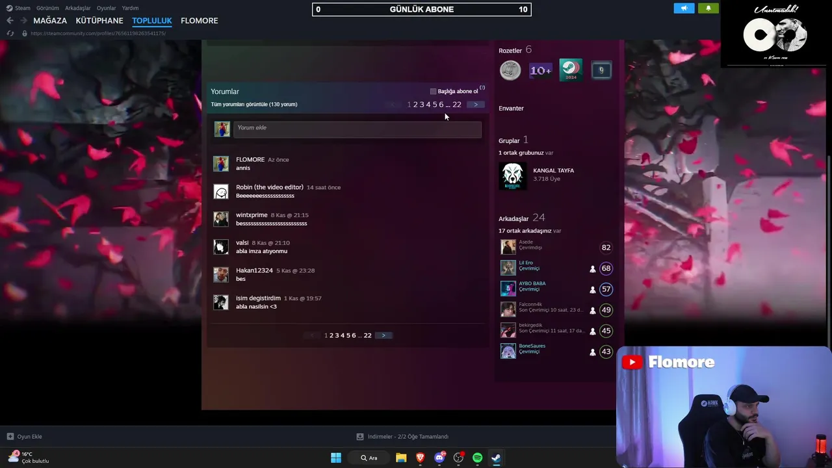Open wintxprime's profile name link
The width and height of the screenshot is (832, 468).
(x=252, y=215)
